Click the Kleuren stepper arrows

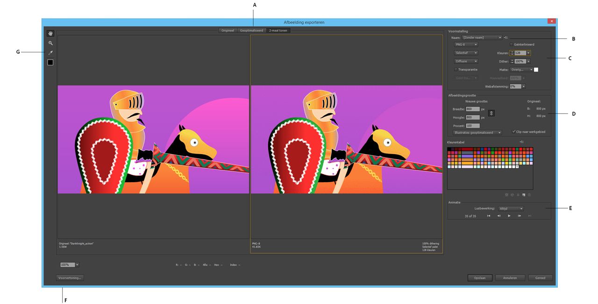click(512, 53)
